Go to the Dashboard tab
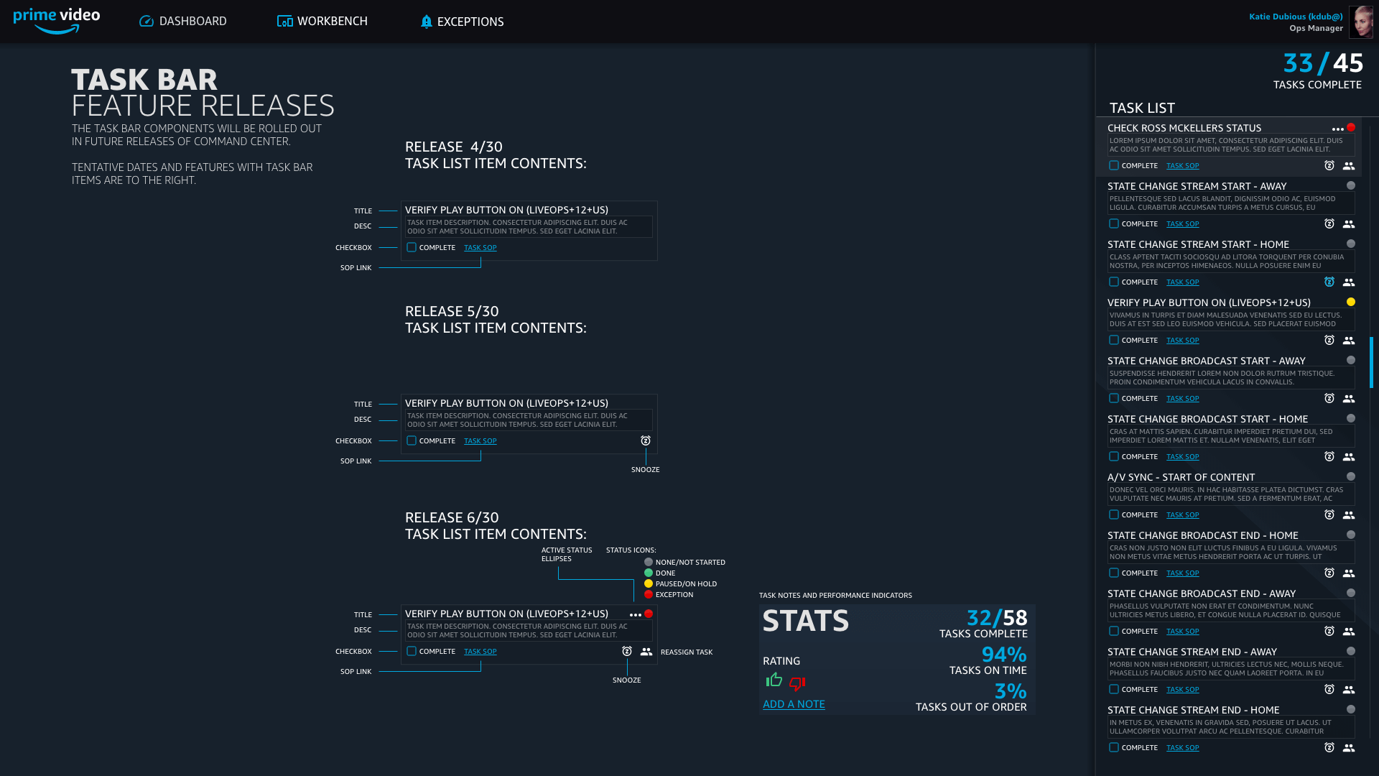This screenshot has width=1379, height=776. pos(182,22)
